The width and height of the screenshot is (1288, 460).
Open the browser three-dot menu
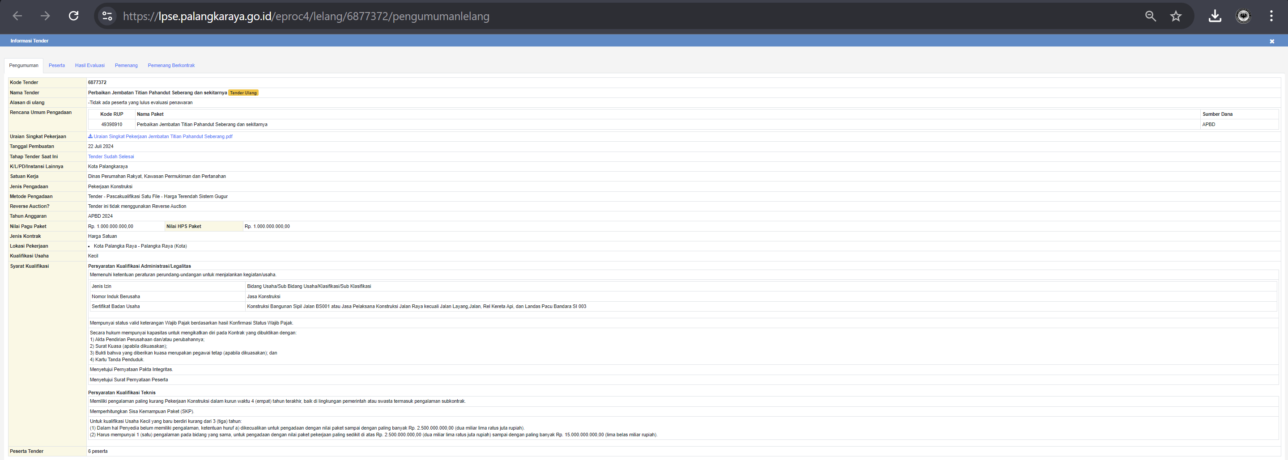(x=1271, y=16)
